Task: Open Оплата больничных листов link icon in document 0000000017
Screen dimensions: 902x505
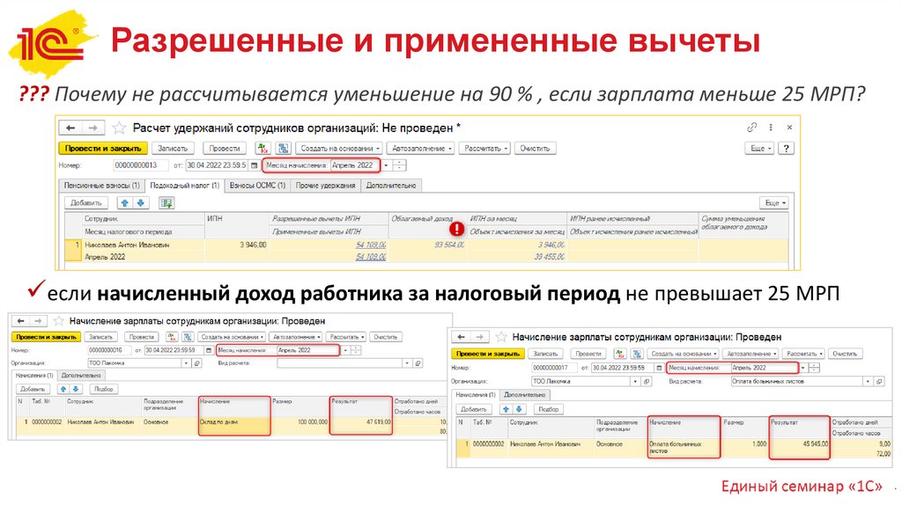Action: click(x=879, y=382)
